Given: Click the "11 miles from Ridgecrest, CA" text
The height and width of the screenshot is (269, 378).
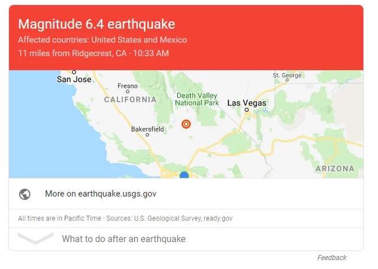Looking at the screenshot, I should pyautogui.click(x=72, y=54).
